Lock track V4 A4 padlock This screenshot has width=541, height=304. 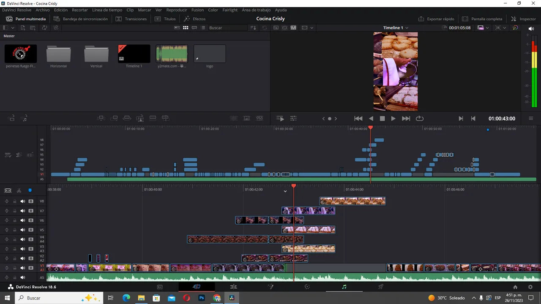pos(14,239)
